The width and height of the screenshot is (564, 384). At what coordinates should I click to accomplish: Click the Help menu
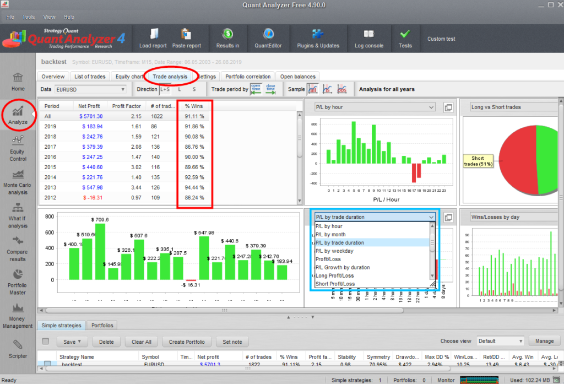point(69,17)
